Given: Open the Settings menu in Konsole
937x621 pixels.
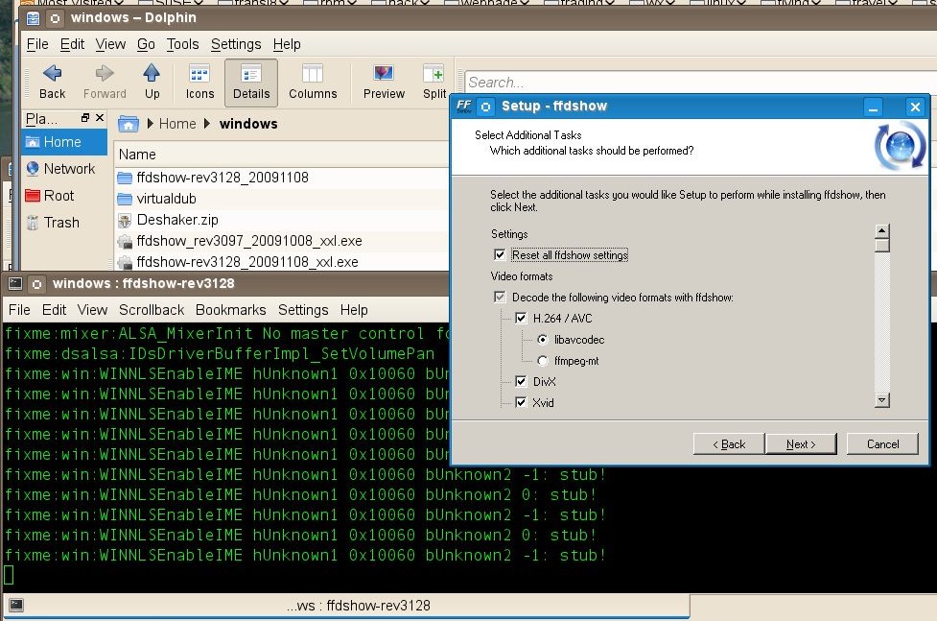Looking at the screenshot, I should pyautogui.click(x=303, y=310).
